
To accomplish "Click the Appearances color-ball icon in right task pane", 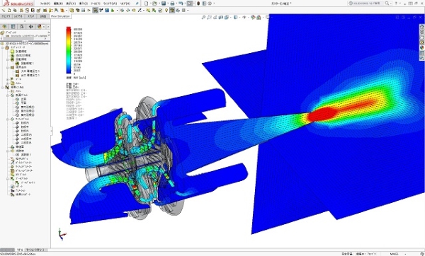I will pyautogui.click(x=421, y=47).
